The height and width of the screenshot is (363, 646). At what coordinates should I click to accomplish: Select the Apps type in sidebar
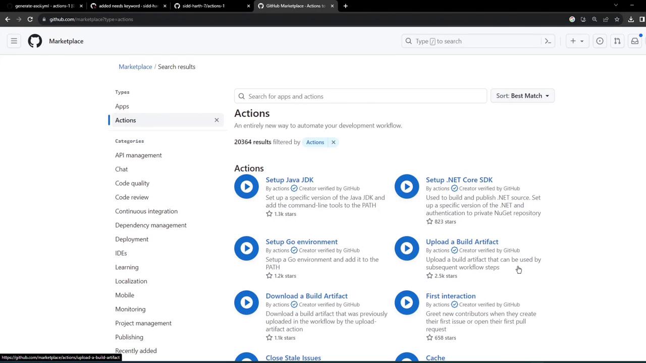122,106
